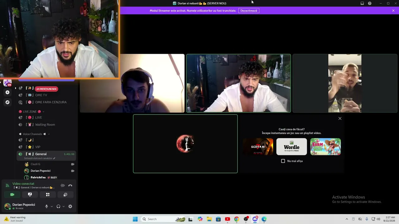Open OBS Studio from taskbar
This screenshot has height=224, width=399.
246,219
